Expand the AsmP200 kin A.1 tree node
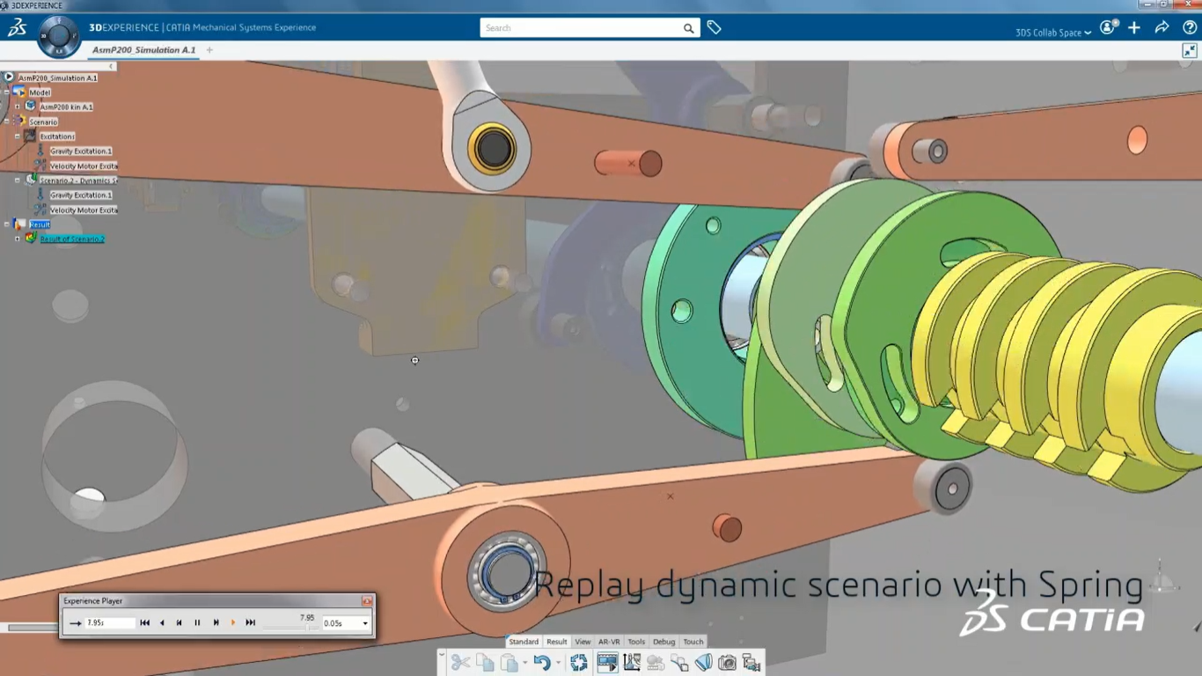The height and width of the screenshot is (676, 1202). pyautogui.click(x=19, y=106)
